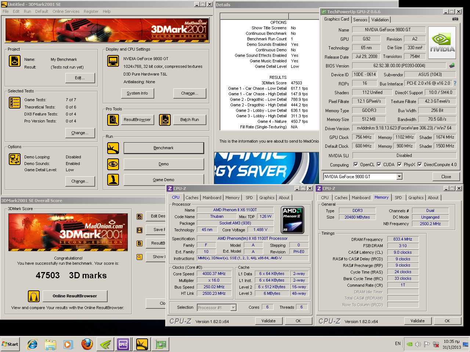
Task: Toggle the DirectCompute 4.0 checkbox
Action: click(420, 165)
